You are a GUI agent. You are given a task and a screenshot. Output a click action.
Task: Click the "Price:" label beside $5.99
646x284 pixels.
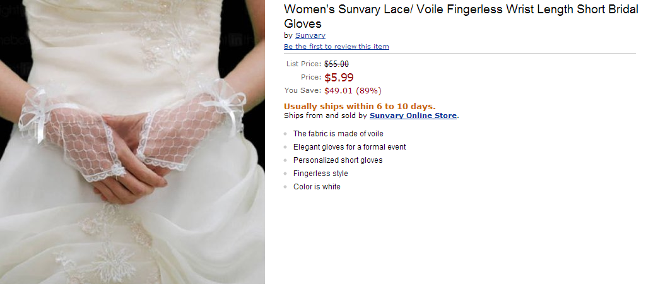(x=311, y=77)
